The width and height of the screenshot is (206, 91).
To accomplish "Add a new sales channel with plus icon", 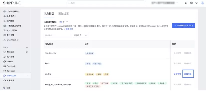I will click(27, 47).
